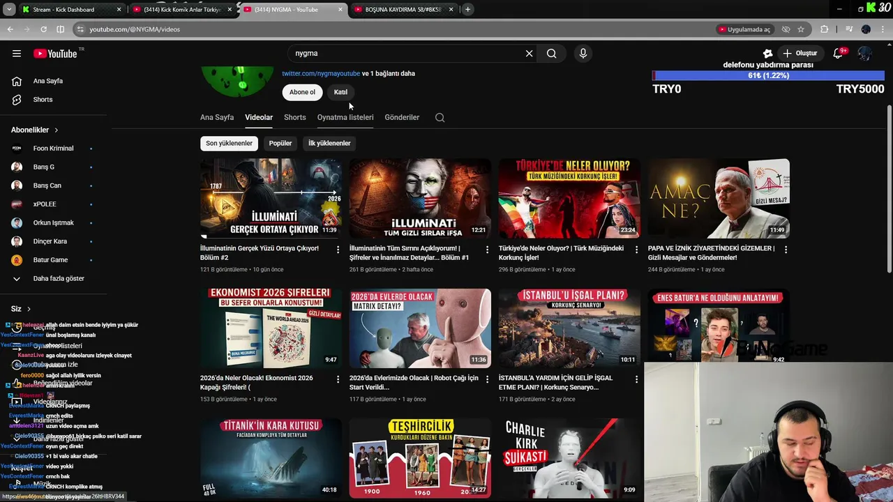Expand the Siz section arrow

(x=29, y=309)
